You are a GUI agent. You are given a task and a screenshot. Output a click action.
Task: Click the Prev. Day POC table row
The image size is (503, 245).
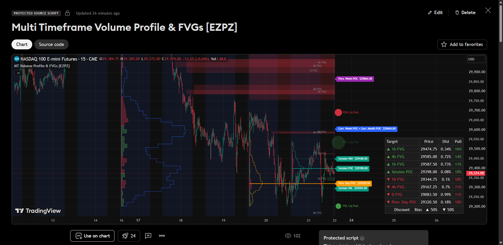(424, 202)
